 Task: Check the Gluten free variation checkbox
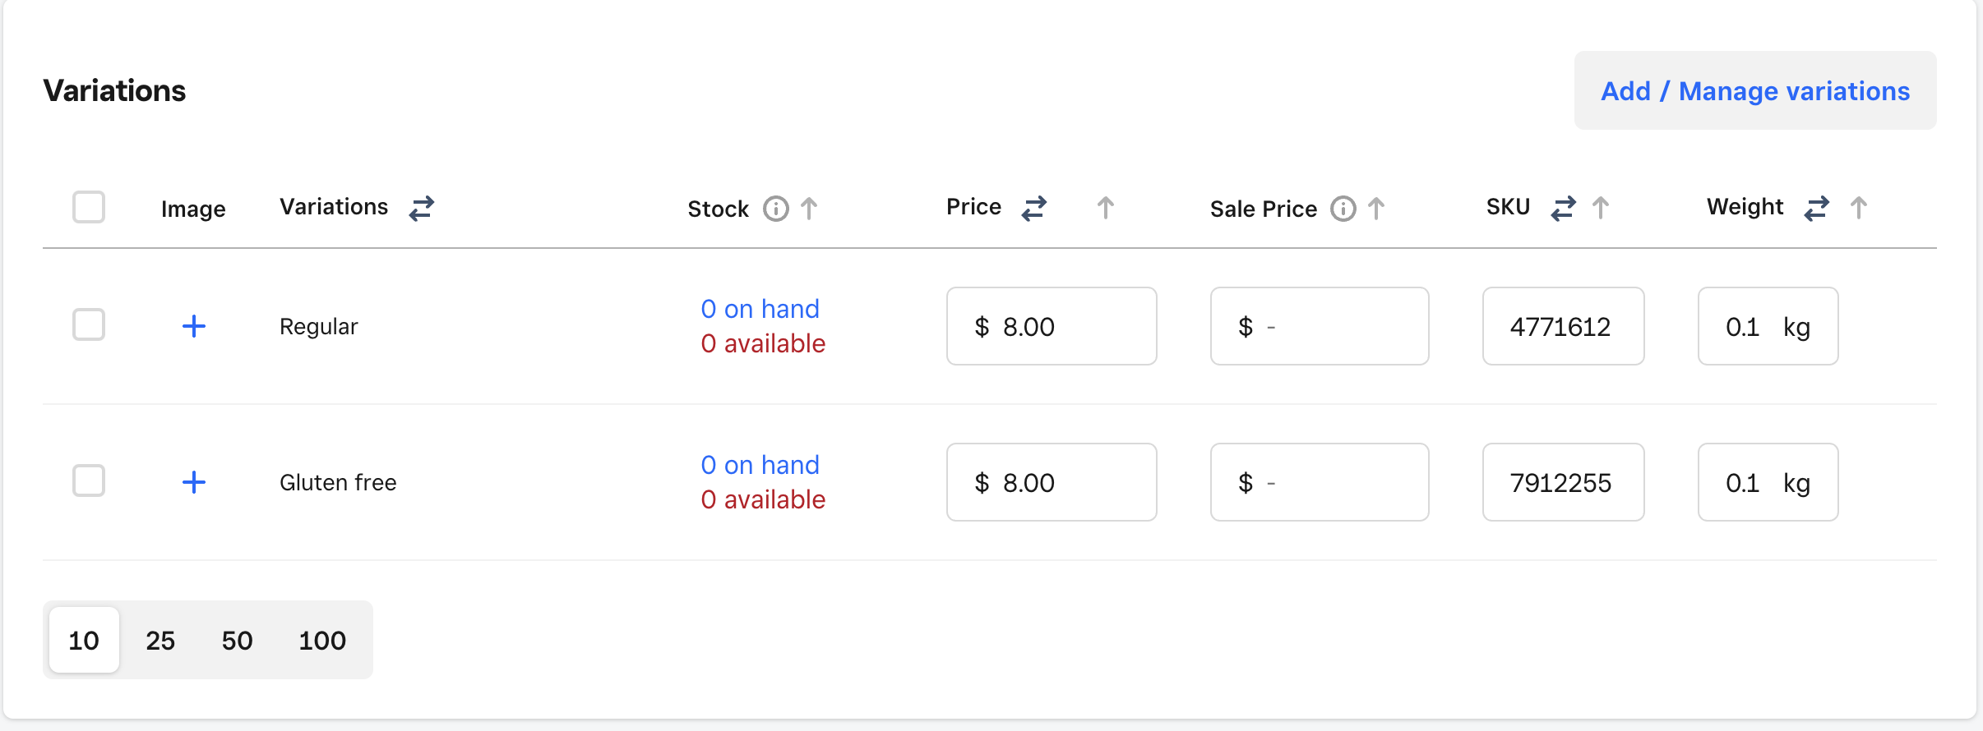pos(89,480)
